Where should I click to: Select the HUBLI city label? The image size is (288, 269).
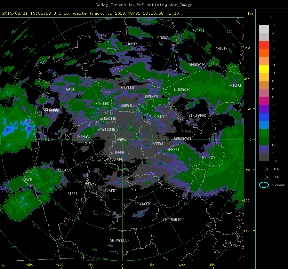(x=89, y=143)
